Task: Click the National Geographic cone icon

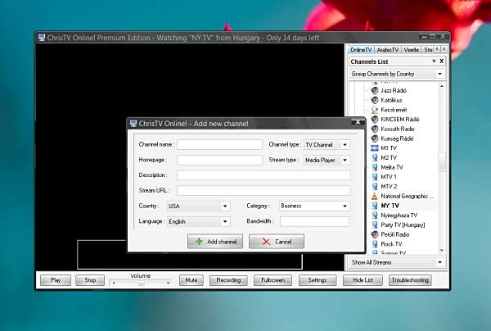Action: coord(375,196)
